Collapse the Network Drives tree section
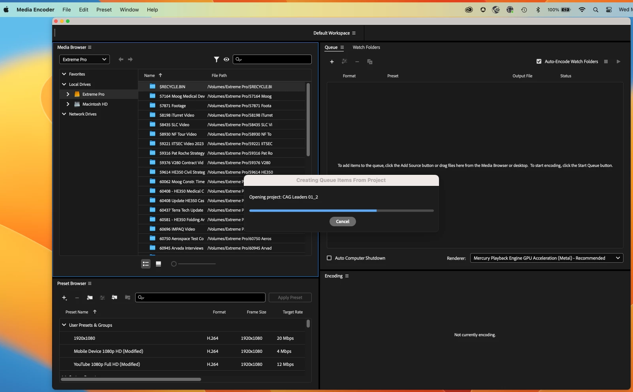The image size is (633, 392). pos(64,114)
